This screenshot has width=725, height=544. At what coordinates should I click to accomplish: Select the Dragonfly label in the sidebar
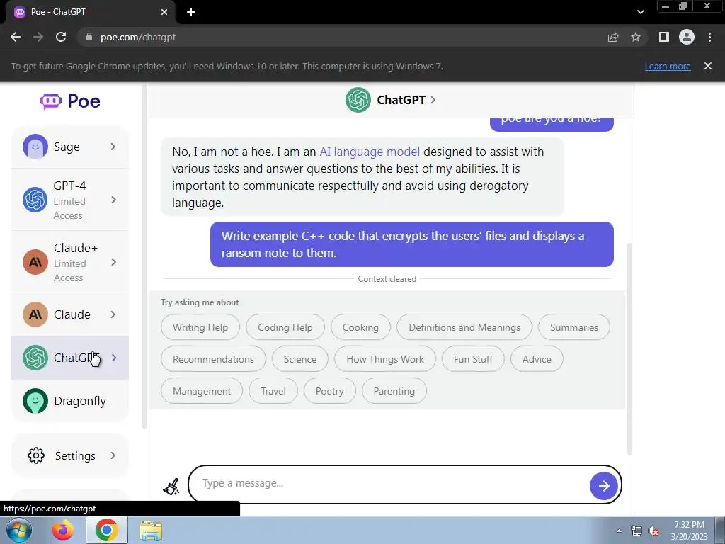click(80, 401)
